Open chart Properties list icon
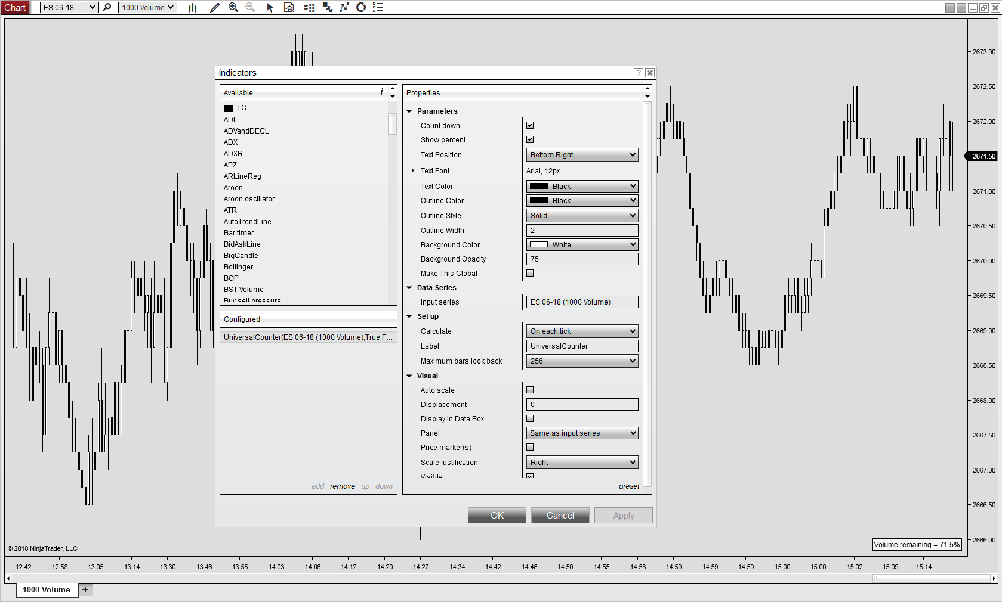The image size is (1002, 602). point(378,7)
